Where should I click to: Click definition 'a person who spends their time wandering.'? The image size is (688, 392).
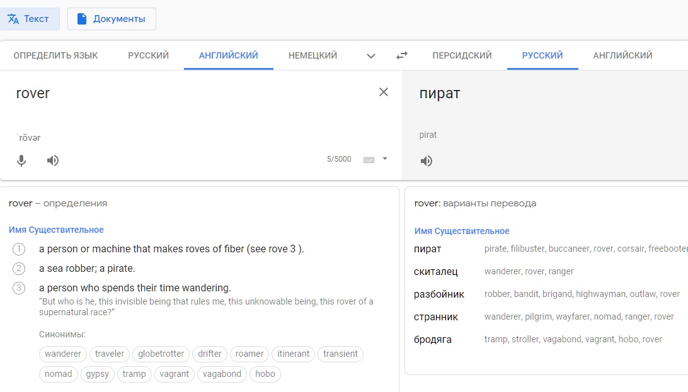click(135, 288)
